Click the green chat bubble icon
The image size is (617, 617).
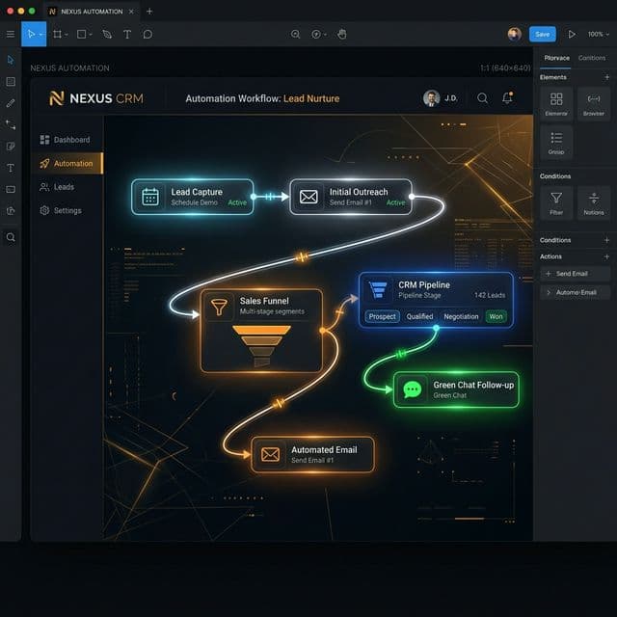click(x=413, y=389)
